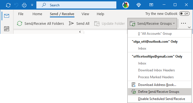Open the account profile avatar
This screenshot has width=193, height=103.
(126, 5)
